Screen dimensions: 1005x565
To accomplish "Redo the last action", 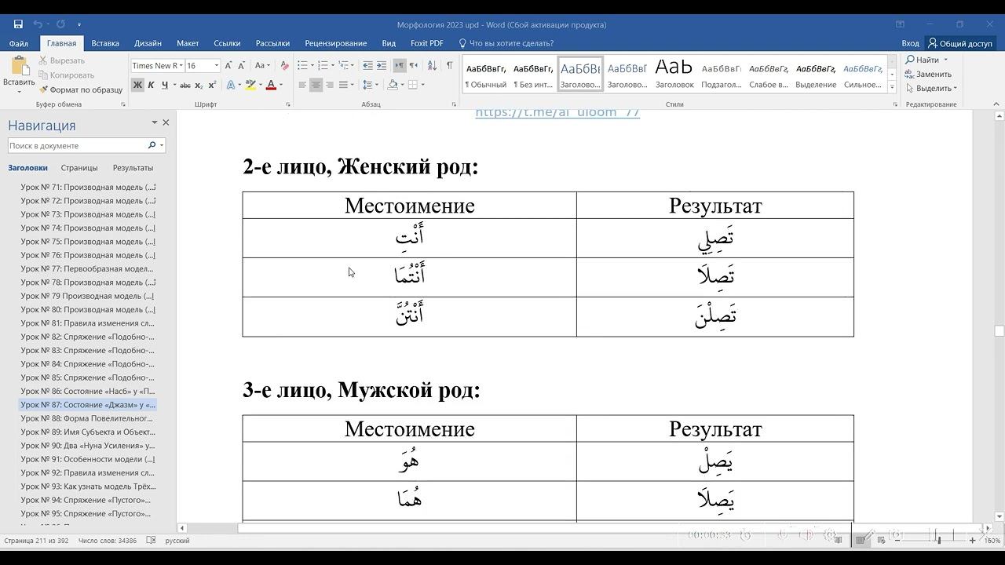I will point(60,24).
